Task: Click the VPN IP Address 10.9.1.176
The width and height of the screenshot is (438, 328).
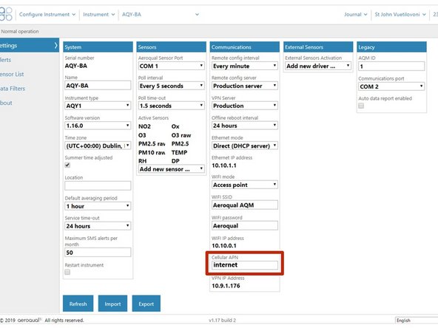Action: pos(226,286)
